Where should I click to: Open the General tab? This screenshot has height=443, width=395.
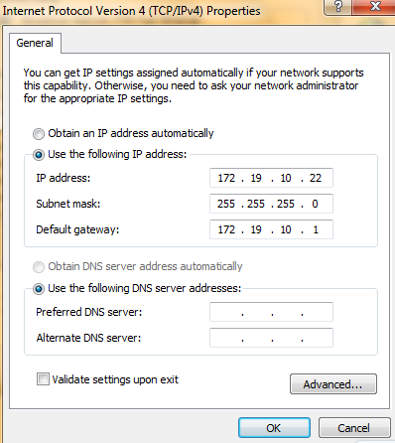35,43
